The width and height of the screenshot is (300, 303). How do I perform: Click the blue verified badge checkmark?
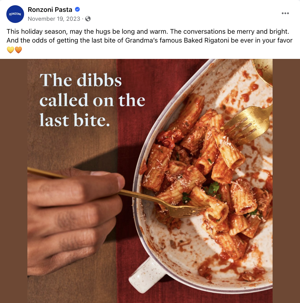[77, 9]
